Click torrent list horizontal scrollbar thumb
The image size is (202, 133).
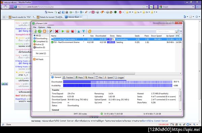[94, 73]
